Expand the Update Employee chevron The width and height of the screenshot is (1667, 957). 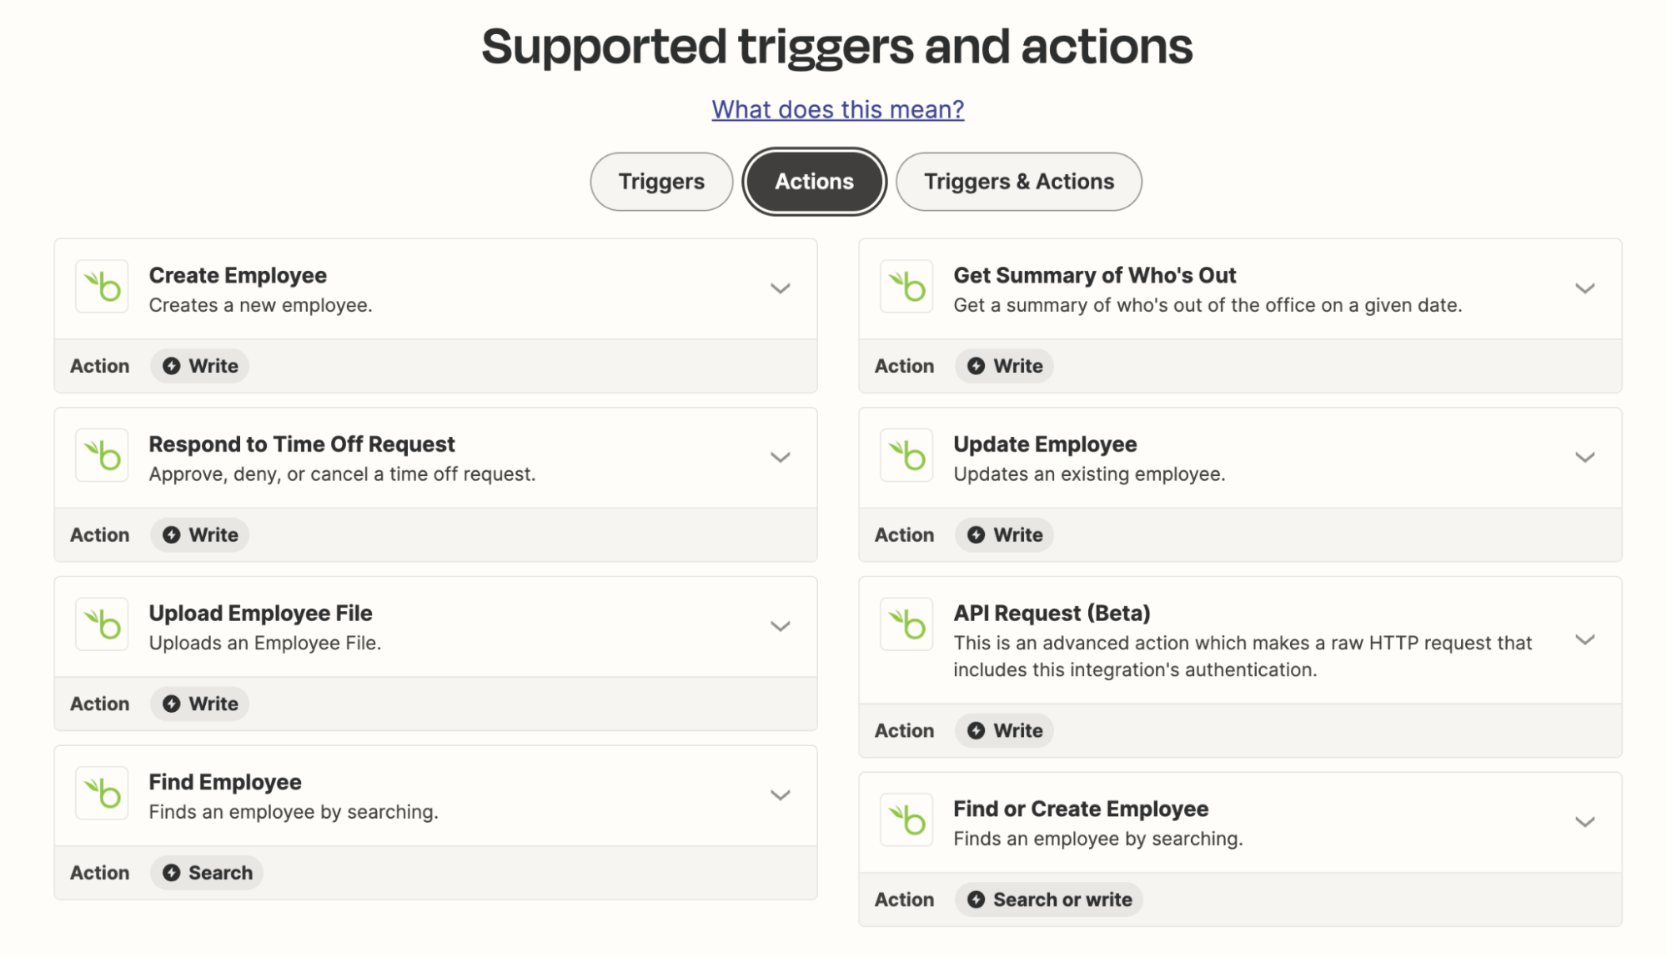tap(1585, 458)
